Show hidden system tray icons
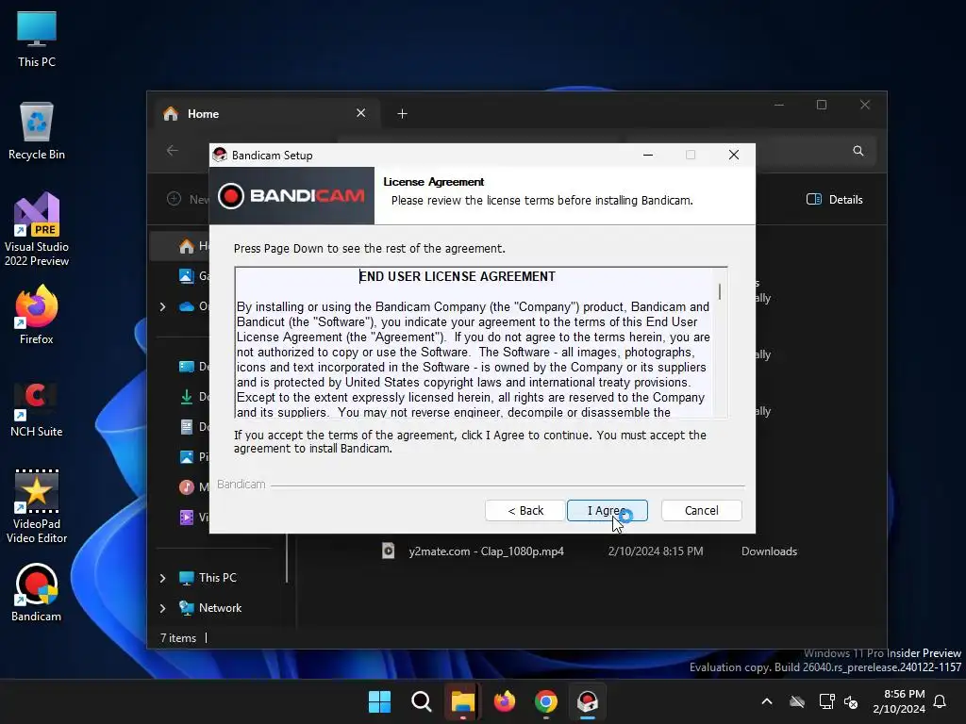This screenshot has width=966, height=724. coord(767,701)
